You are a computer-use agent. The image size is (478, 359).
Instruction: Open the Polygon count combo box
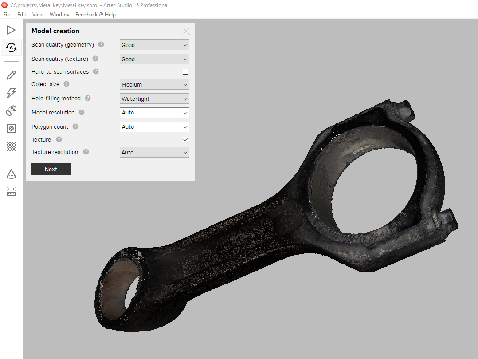pos(154,127)
